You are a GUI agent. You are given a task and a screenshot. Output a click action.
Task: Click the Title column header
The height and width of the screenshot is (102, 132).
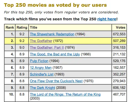(x=70, y=27)
